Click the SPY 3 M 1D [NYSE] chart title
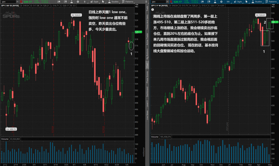 10,6
